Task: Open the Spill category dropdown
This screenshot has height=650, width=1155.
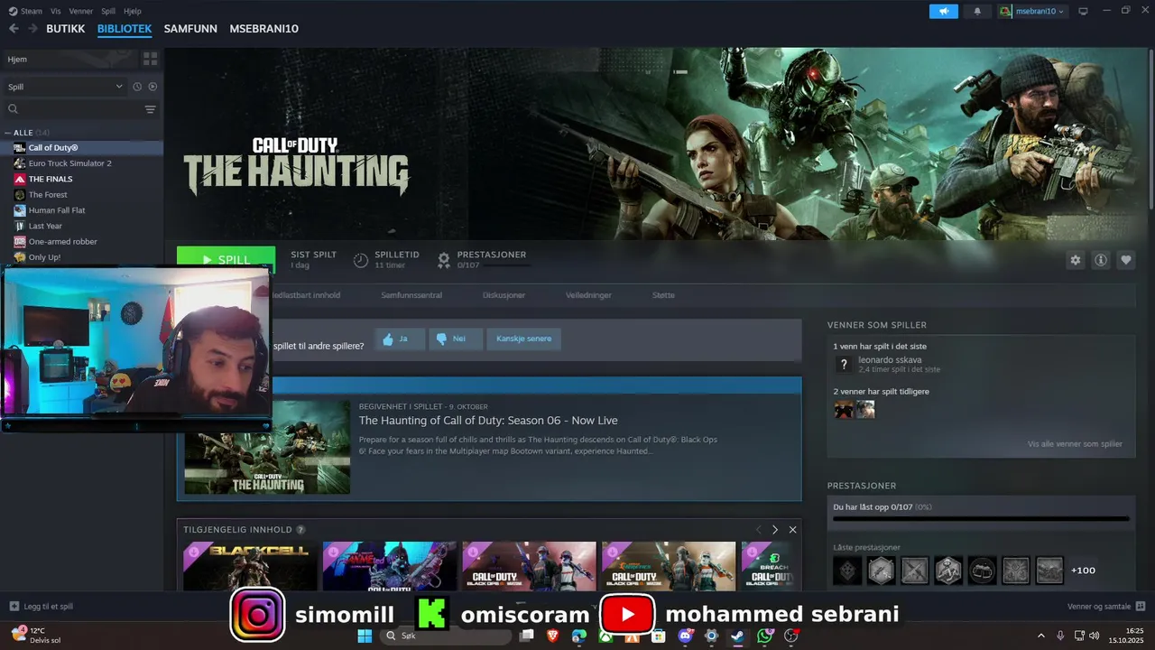Action: pos(65,87)
